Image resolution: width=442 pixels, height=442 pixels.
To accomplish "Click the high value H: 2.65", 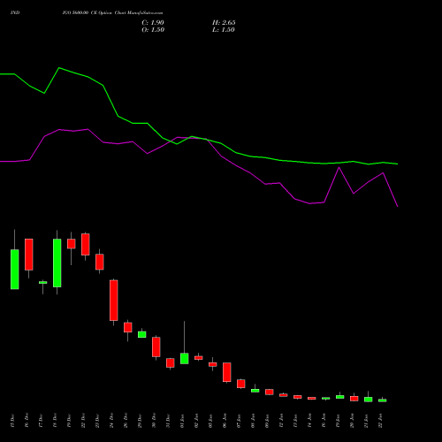I will click(224, 23).
